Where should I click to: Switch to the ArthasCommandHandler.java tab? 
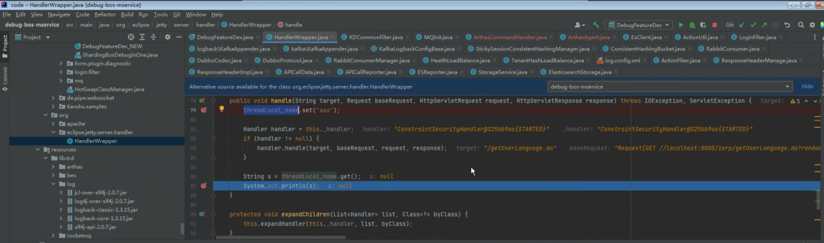click(511, 37)
